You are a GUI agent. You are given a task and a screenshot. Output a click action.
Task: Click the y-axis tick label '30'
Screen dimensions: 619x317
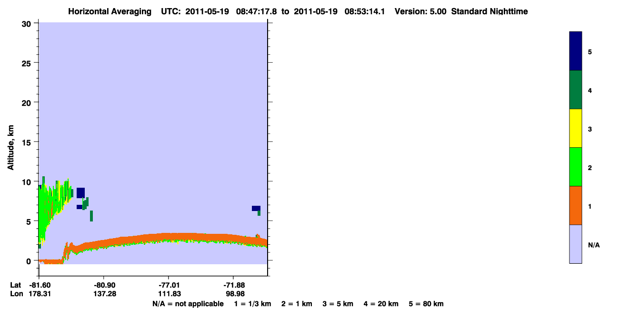point(28,23)
